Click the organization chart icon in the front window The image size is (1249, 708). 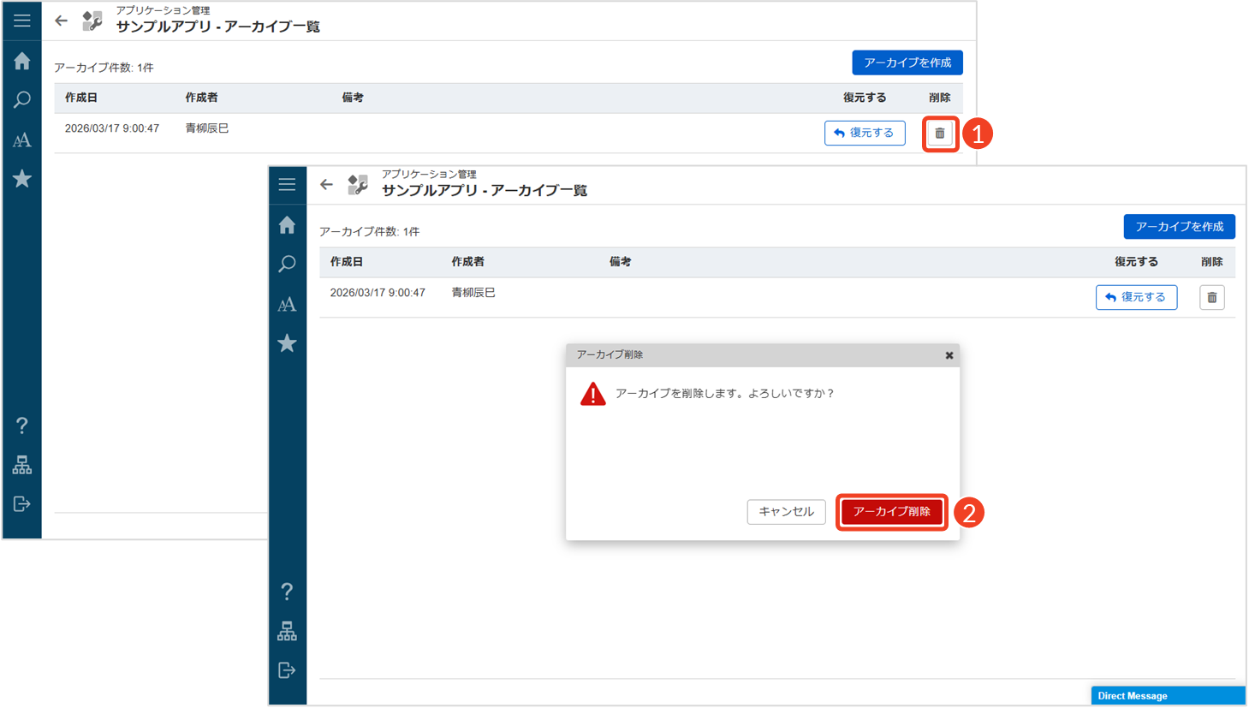click(287, 632)
